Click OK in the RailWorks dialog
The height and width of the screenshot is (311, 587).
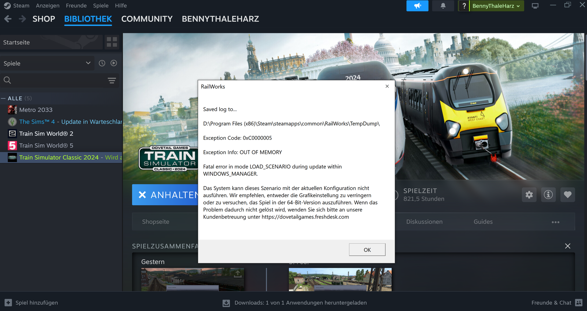click(367, 250)
